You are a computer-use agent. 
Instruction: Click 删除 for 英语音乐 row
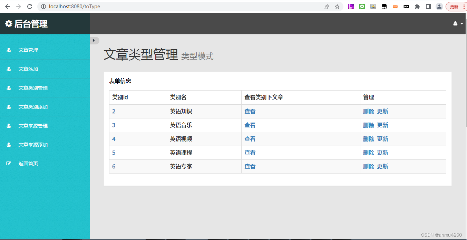(x=369, y=125)
